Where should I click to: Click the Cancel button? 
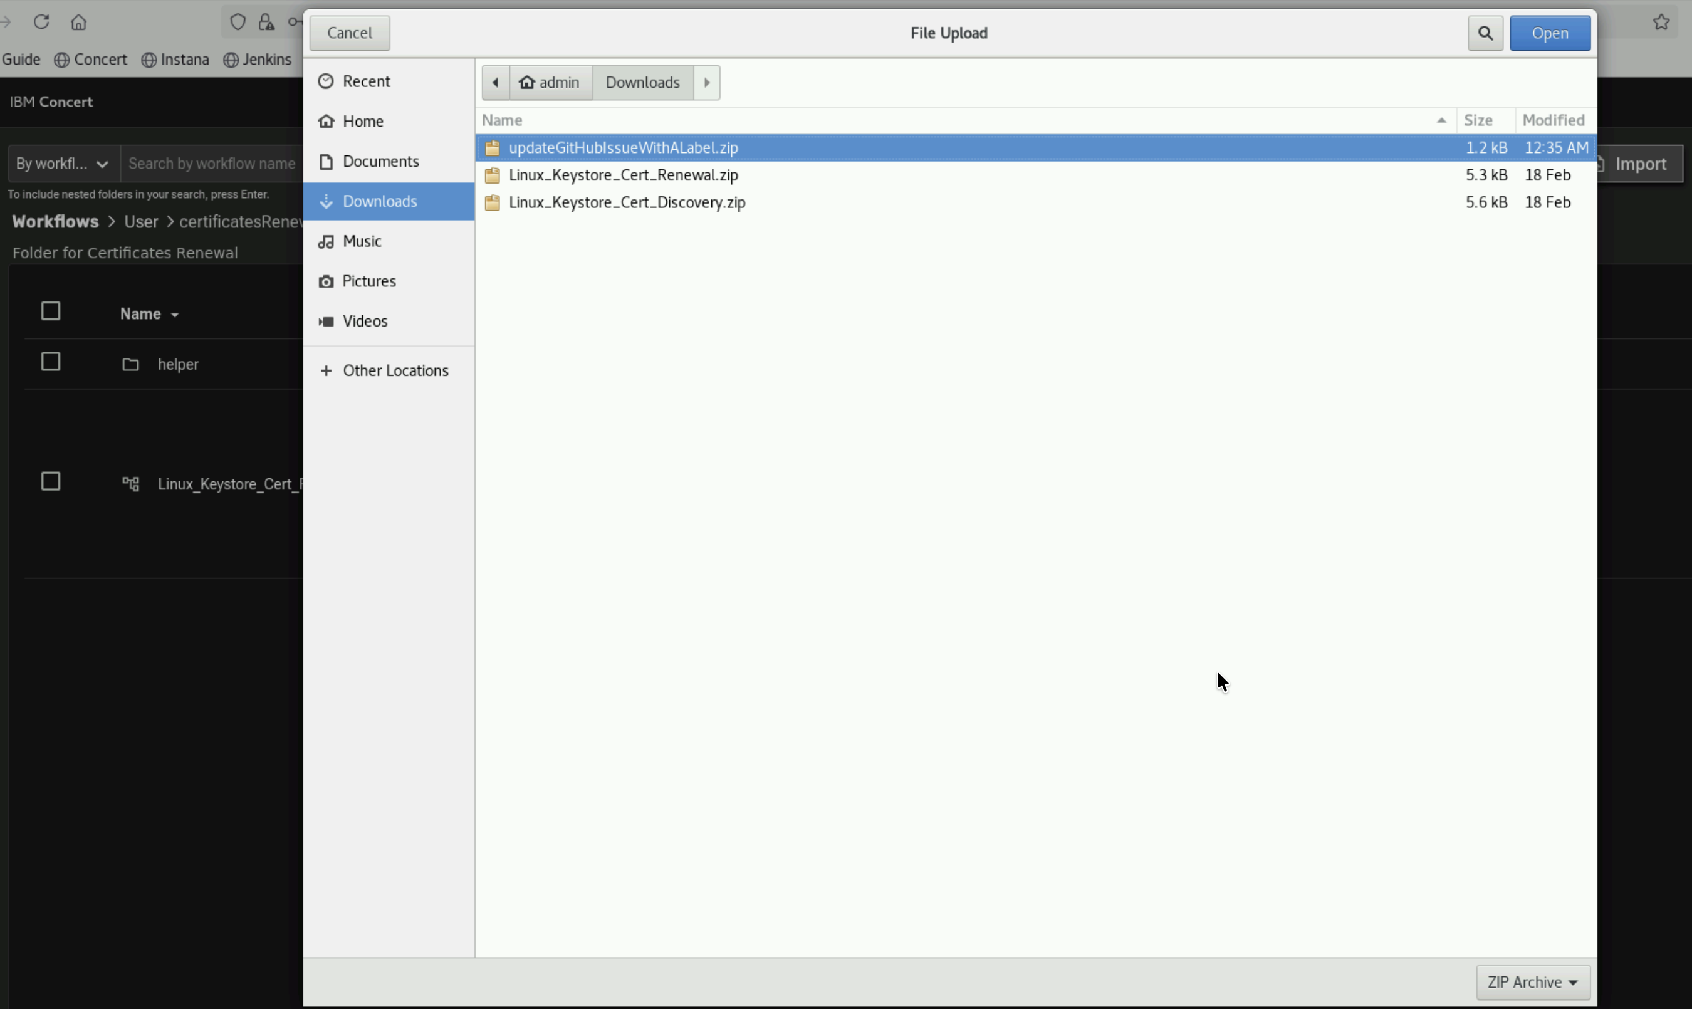click(x=350, y=33)
